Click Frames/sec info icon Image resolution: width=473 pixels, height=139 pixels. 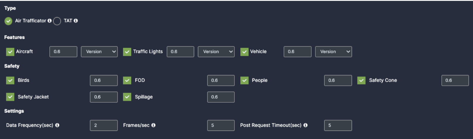(153, 125)
